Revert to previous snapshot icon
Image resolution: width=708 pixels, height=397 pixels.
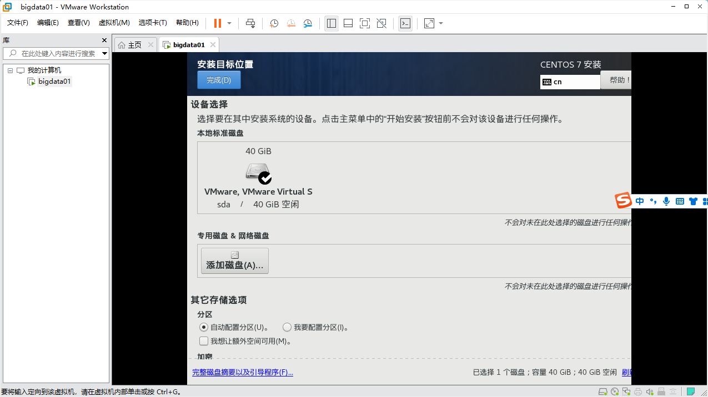tap(291, 23)
